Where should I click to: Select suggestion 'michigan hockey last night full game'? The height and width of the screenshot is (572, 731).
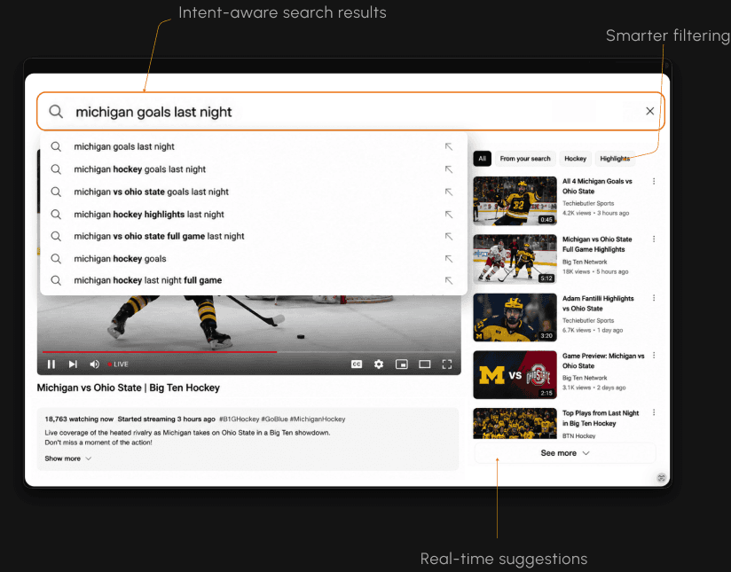tap(254, 280)
